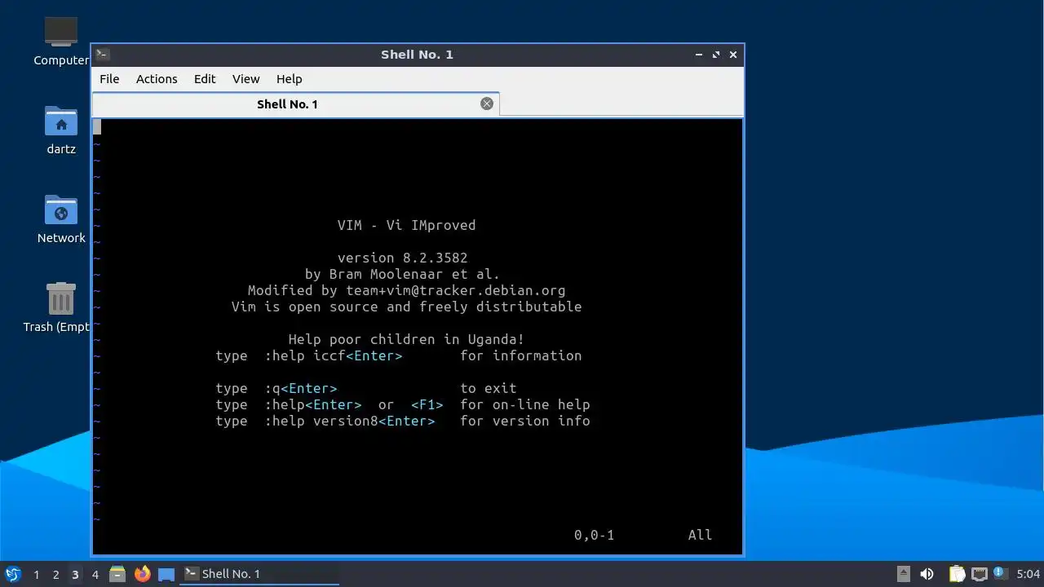1044x587 pixels.
Task: Click the Vim cursor block at top
Action: pos(97,127)
